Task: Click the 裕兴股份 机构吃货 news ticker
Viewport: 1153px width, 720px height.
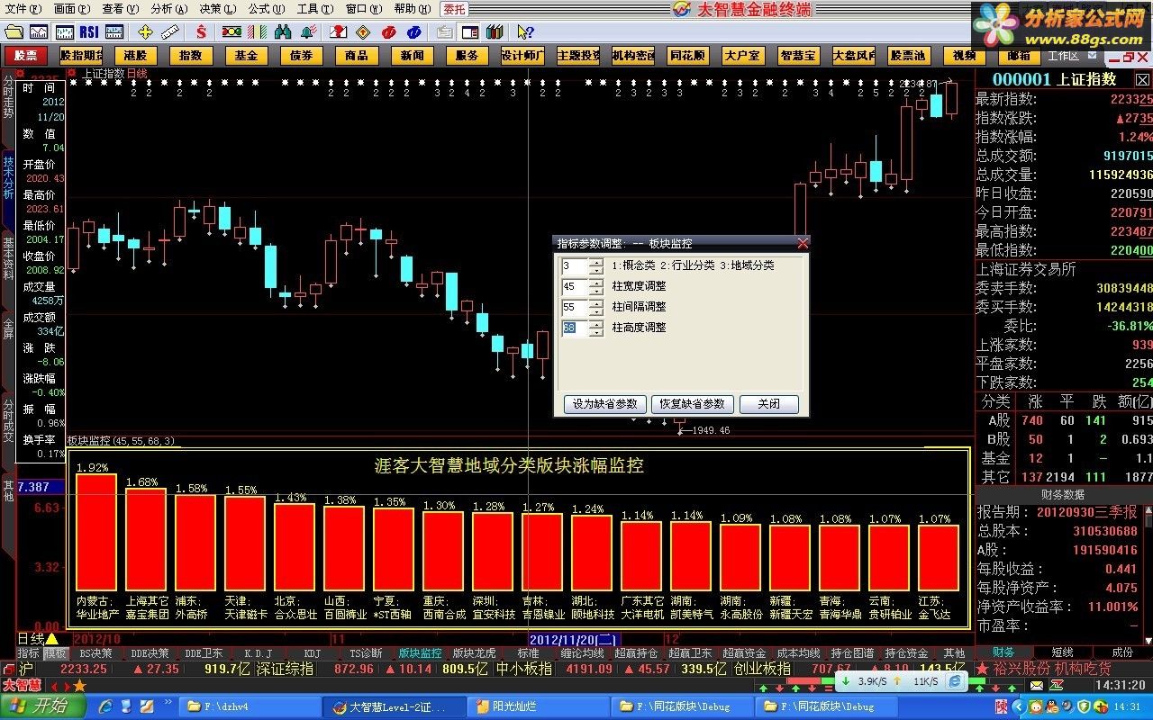Action: (x=1054, y=669)
